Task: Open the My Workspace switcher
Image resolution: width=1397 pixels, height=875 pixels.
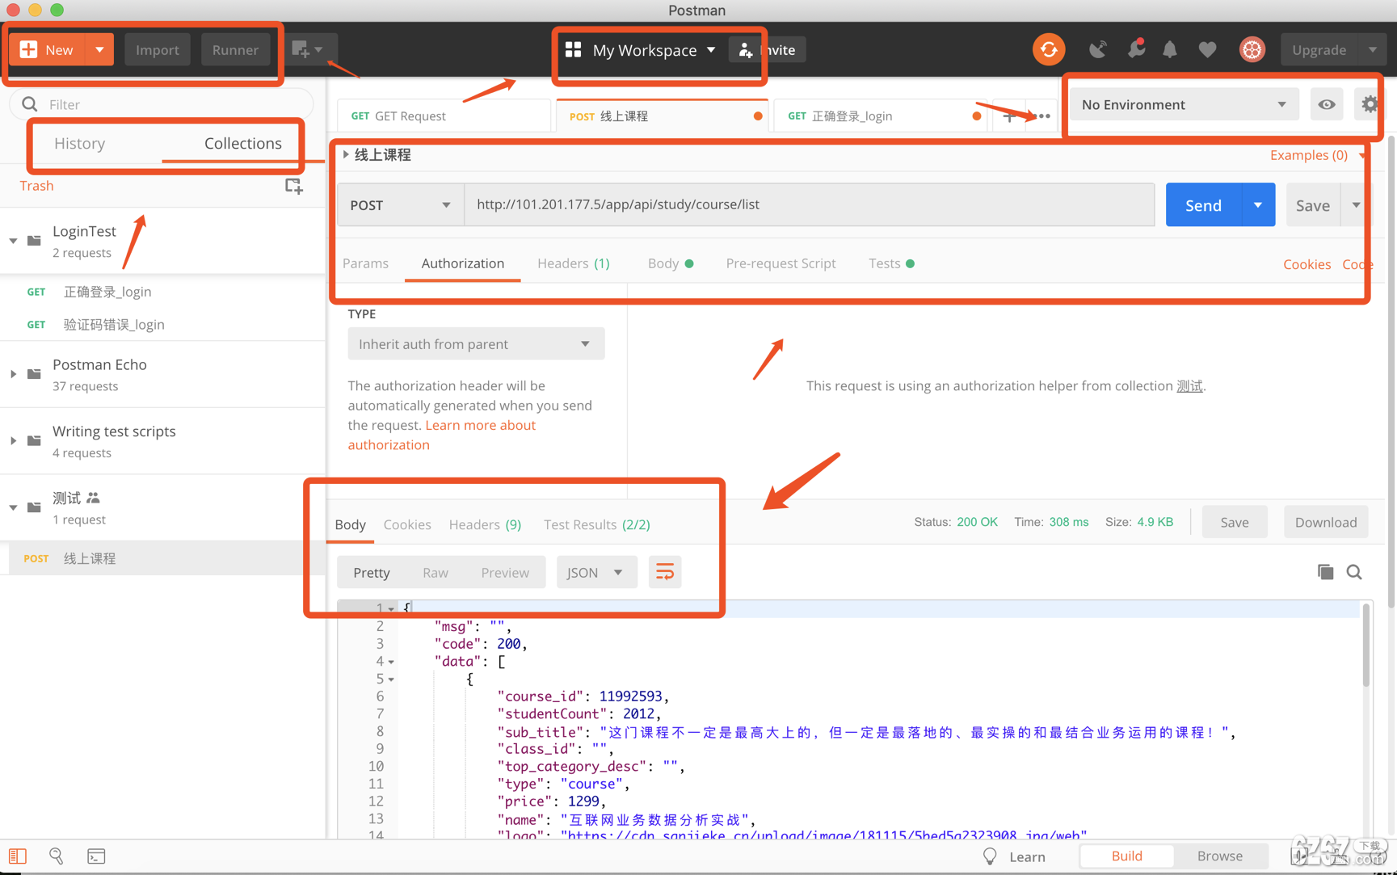Action: tap(641, 50)
